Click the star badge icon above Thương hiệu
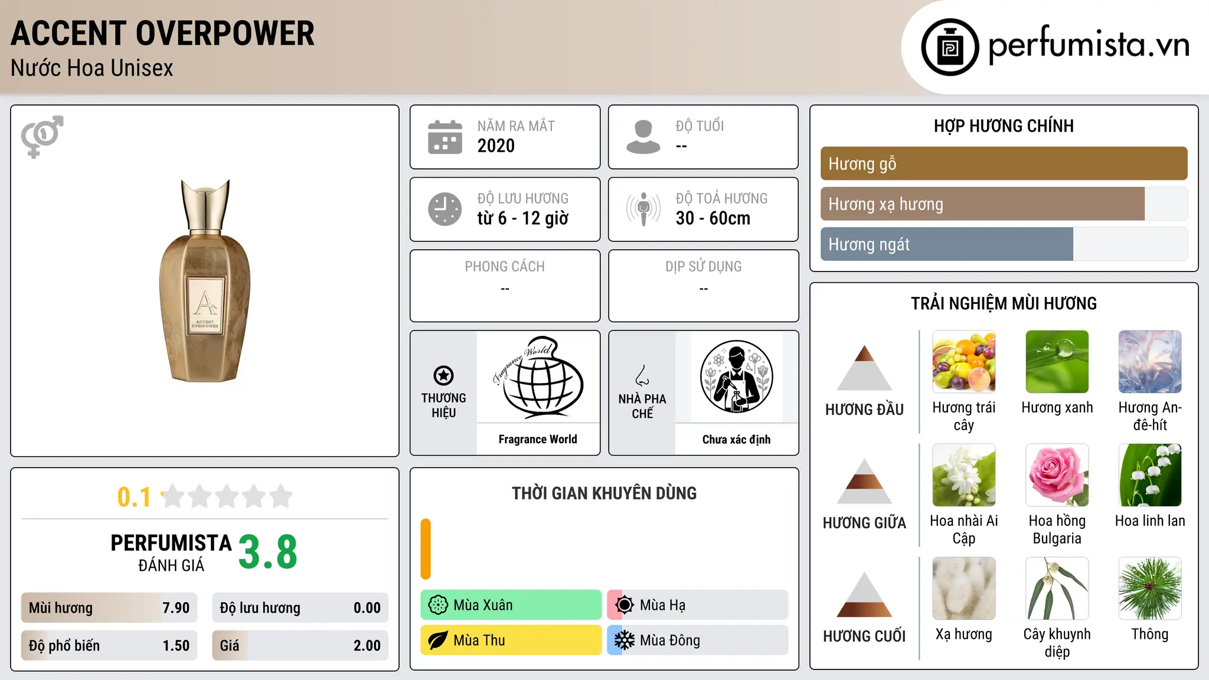The width and height of the screenshot is (1209, 680). [x=443, y=375]
